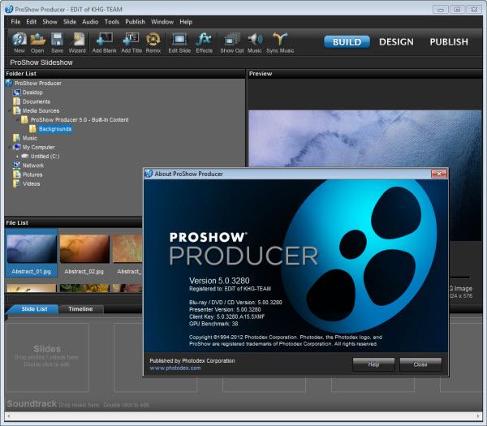Switch to the DESIGN workspace
487x426 pixels.
click(396, 42)
